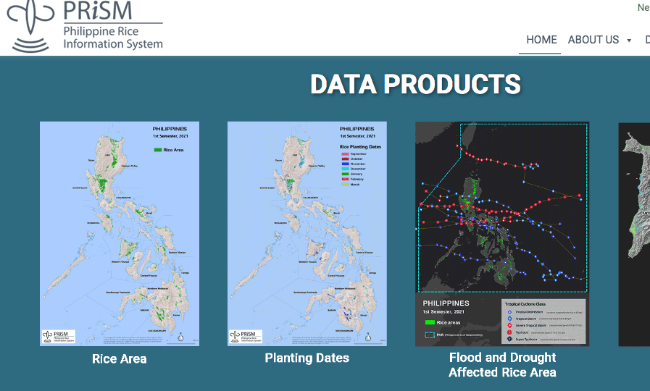Open the Rice Area map thumbnail
The width and height of the screenshot is (650, 391).
point(119,233)
